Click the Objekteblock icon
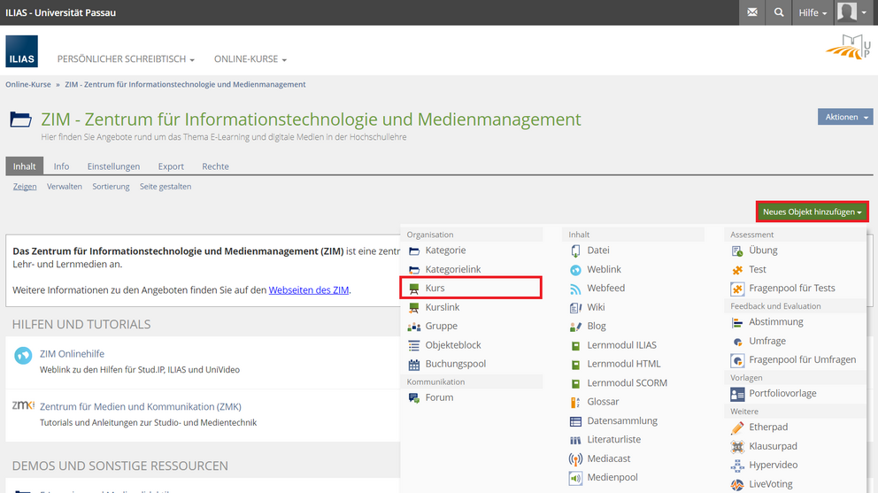The height and width of the screenshot is (493, 878). click(414, 345)
